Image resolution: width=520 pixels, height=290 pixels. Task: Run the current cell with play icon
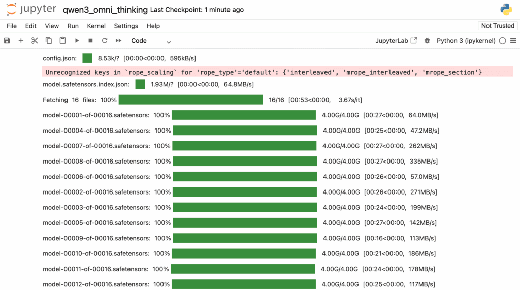[77, 41]
